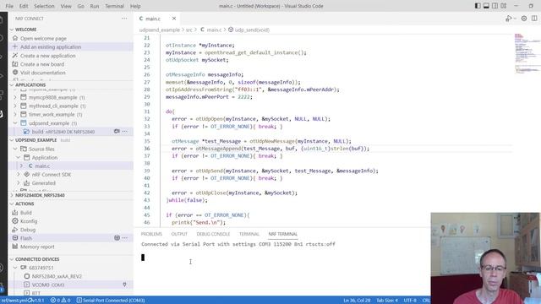Collapse device 683749751
The height and width of the screenshot is (304, 541).
(15, 268)
